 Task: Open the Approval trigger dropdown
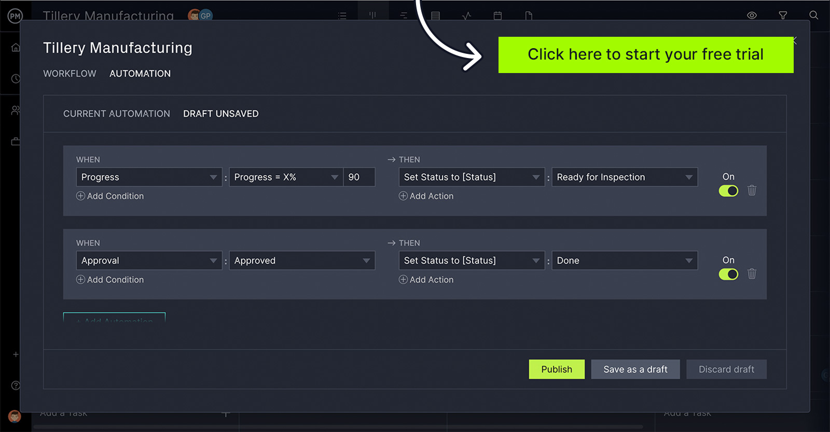[149, 261]
